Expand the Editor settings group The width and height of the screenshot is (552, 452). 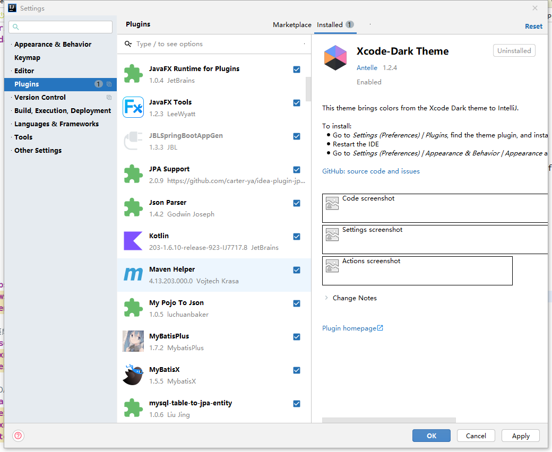[11, 71]
